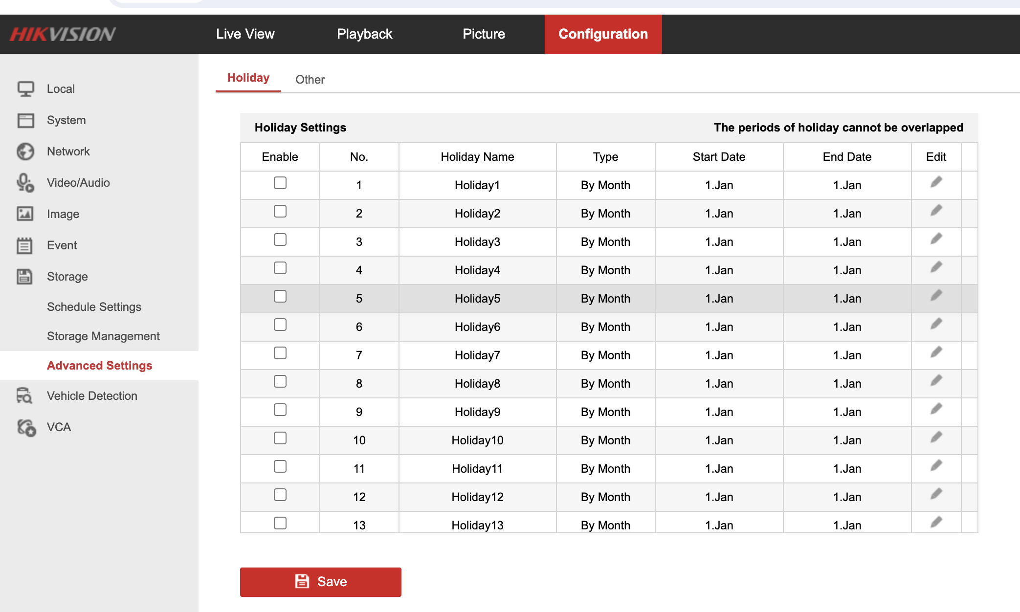Check the Enable box for Holiday10
This screenshot has height=612, width=1020.
click(280, 438)
